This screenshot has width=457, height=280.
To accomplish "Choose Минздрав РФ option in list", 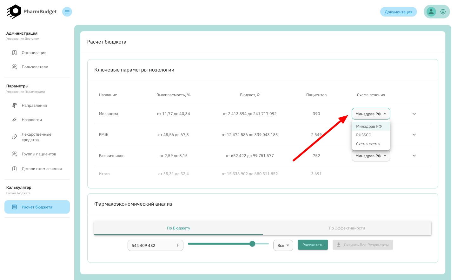I will pyautogui.click(x=371, y=126).
